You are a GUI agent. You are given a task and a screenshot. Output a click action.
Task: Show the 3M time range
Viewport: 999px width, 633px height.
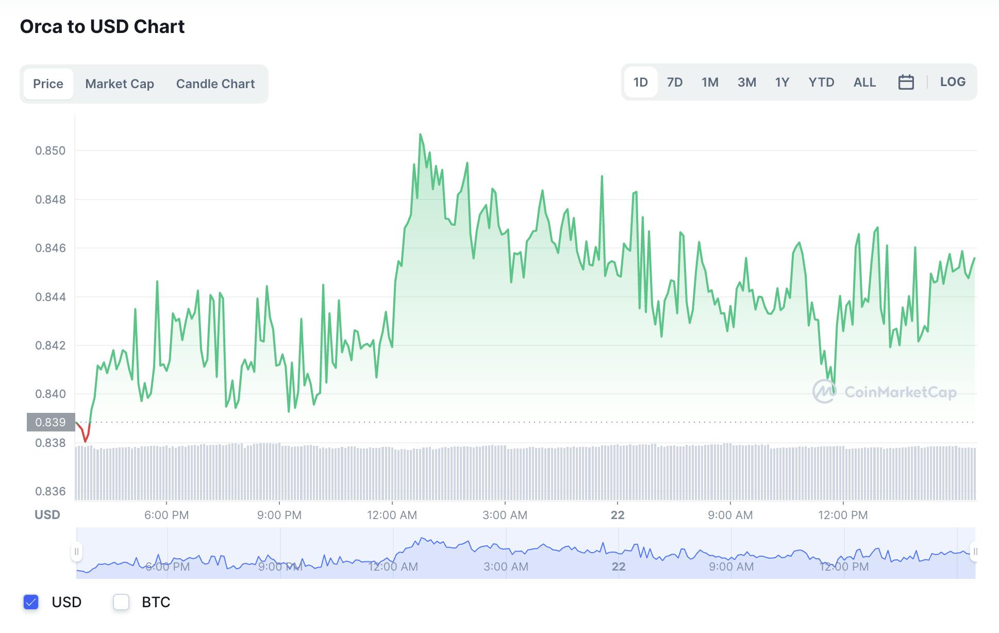point(746,82)
